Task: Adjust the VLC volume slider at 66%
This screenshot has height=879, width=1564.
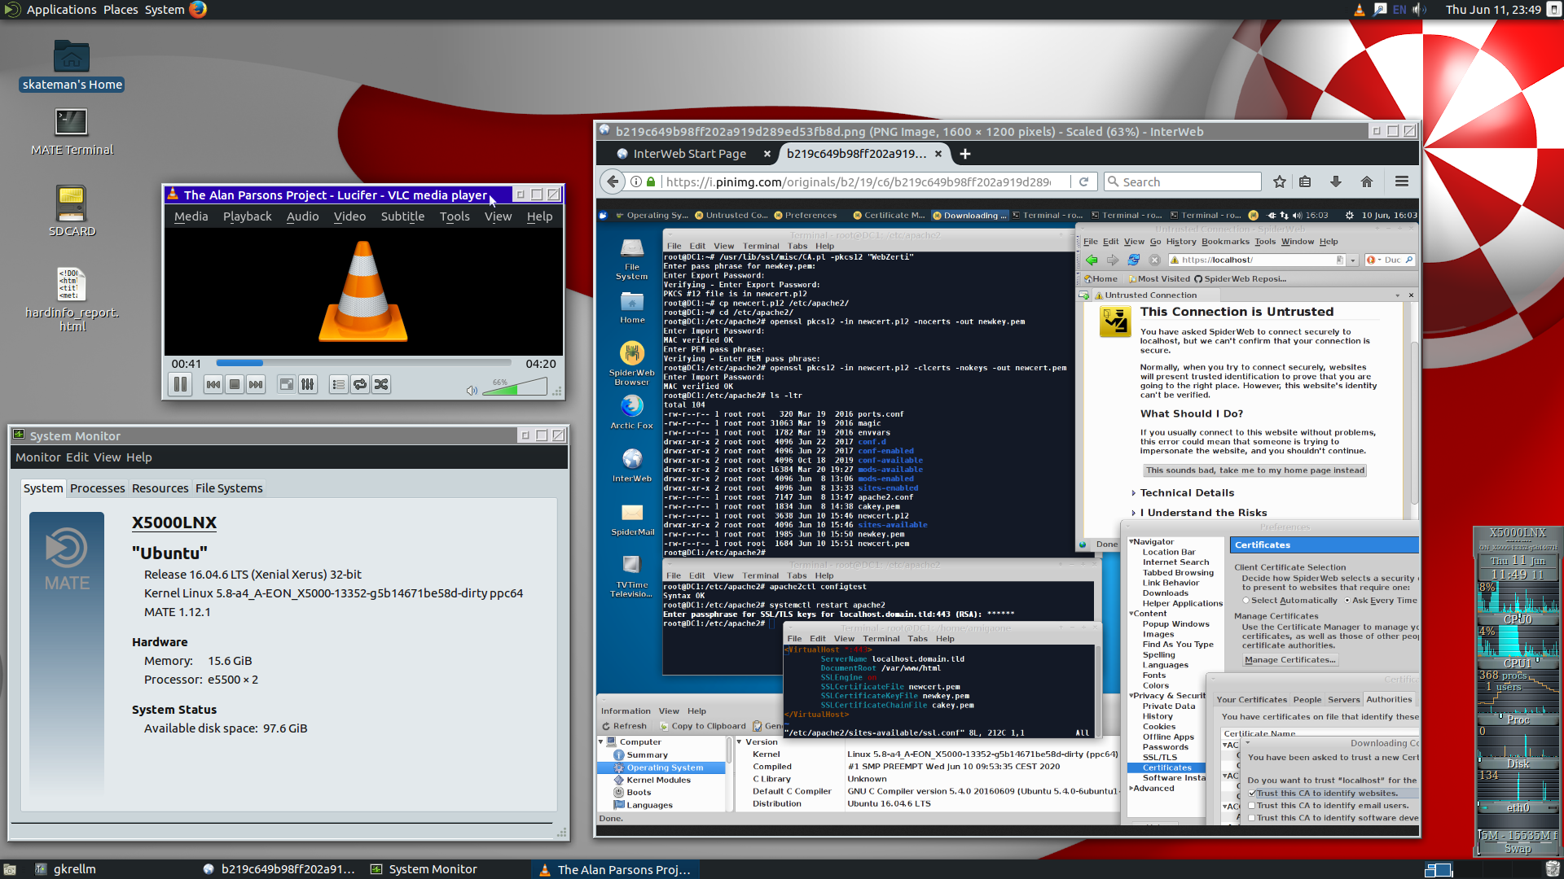Action: [515, 387]
